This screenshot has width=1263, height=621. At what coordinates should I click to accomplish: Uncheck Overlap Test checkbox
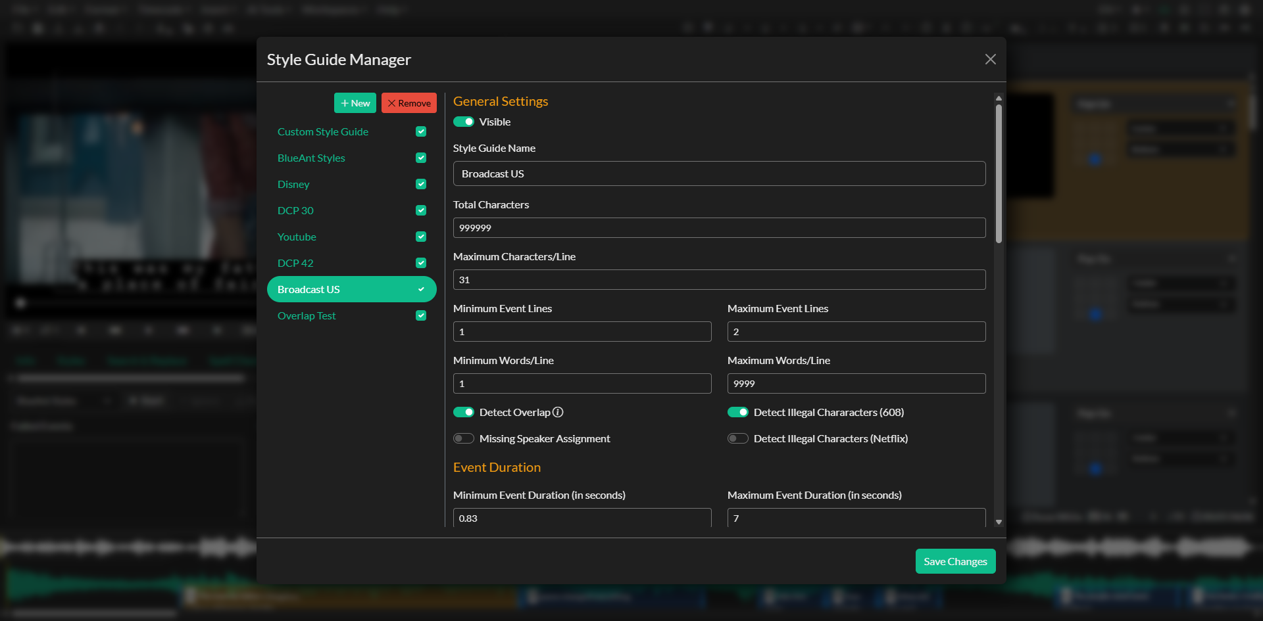421,315
